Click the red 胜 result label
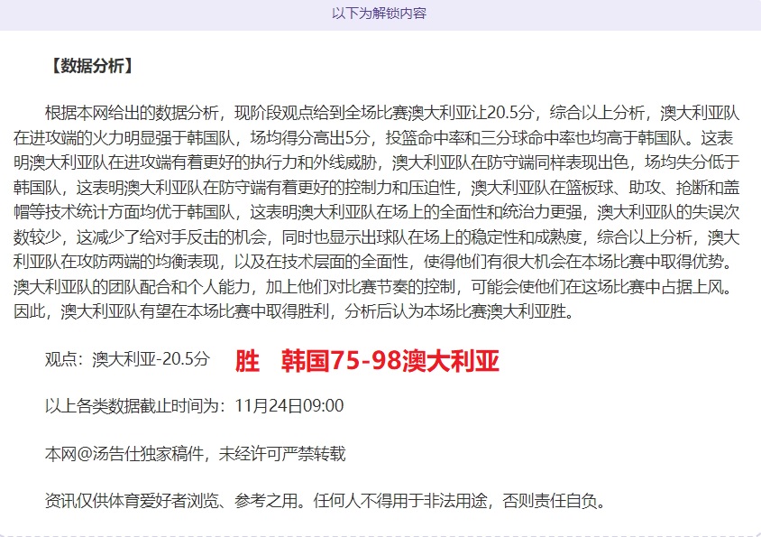Viewport: 761px width, 537px height. [x=247, y=361]
